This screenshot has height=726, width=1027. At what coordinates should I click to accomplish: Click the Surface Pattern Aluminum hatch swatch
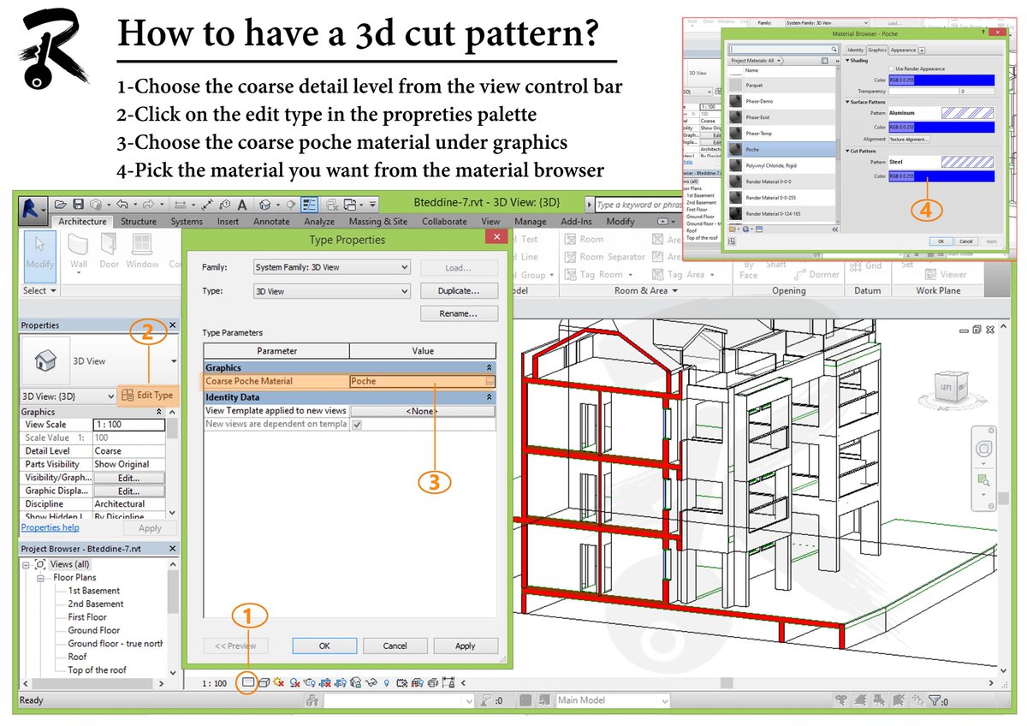(968, 113)
